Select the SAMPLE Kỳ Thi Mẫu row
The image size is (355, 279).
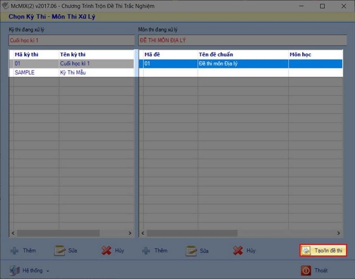71,73
